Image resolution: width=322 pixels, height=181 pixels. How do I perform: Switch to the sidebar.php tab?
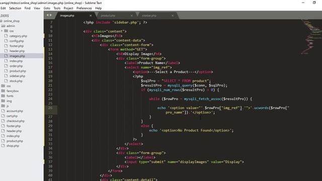pos(149,16)
